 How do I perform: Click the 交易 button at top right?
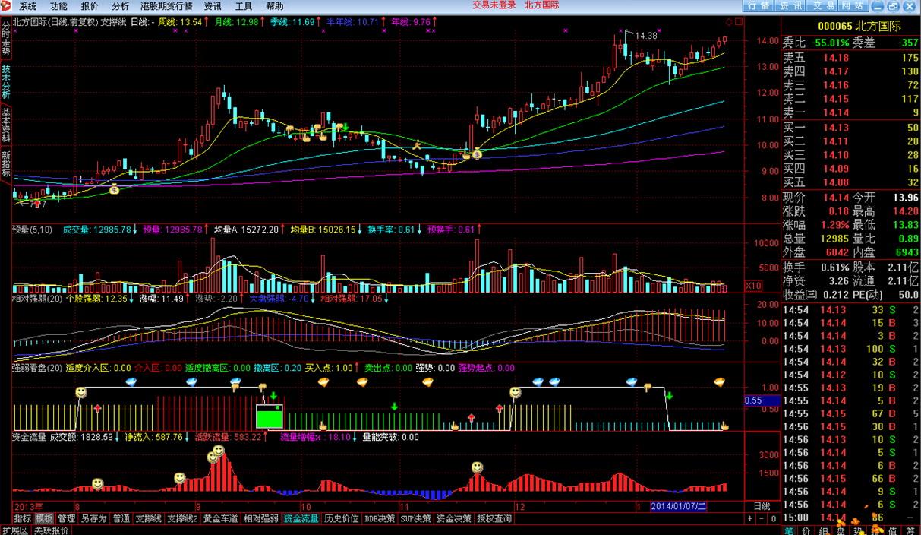click(824, 5)
